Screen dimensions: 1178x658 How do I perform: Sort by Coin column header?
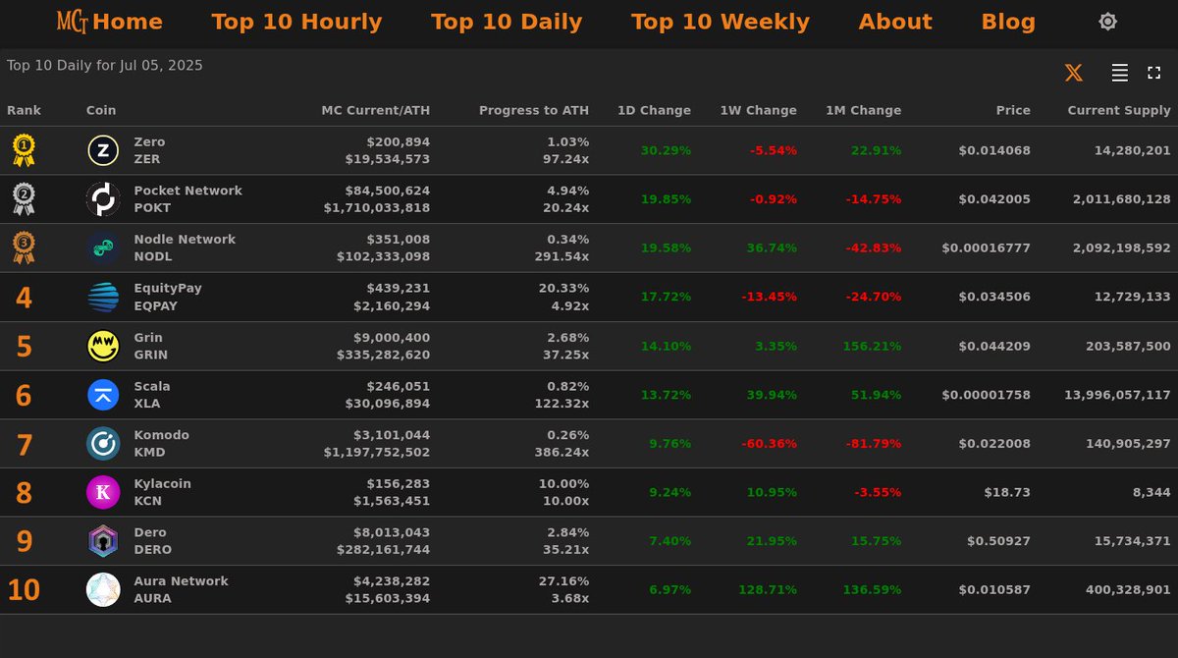coord(101,110)
